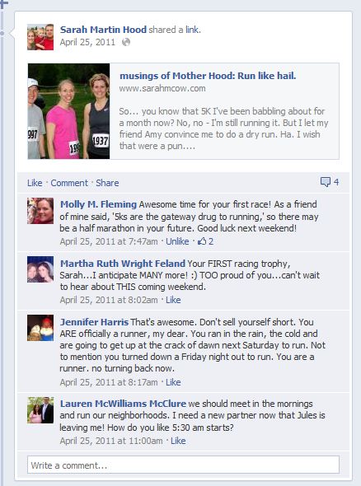361x486 pixels.
Task: Unlike Molly M. Fleming's comment
Action: [177, 241]
